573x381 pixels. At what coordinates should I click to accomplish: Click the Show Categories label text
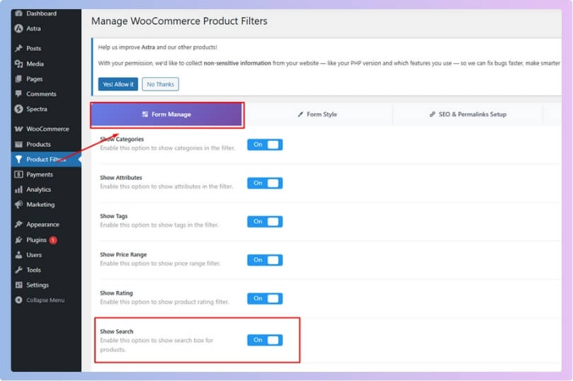pos(122,140)
